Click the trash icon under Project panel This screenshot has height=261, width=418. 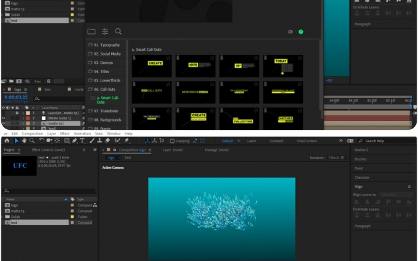click(48, 81)
